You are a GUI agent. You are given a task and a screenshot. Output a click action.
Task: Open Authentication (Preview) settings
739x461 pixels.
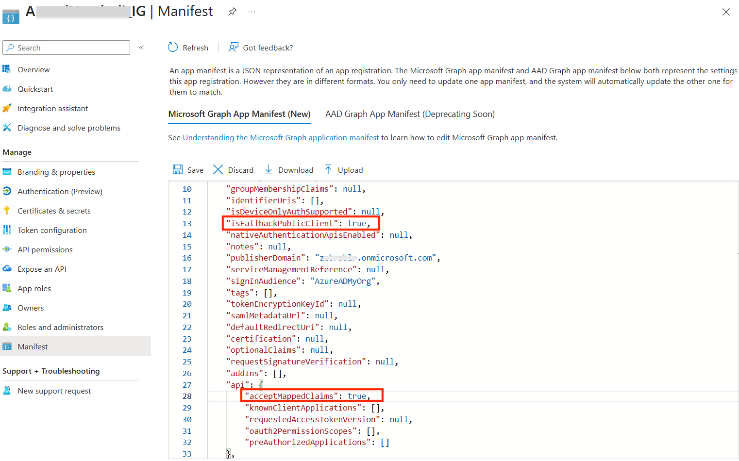tap(60, 191)
